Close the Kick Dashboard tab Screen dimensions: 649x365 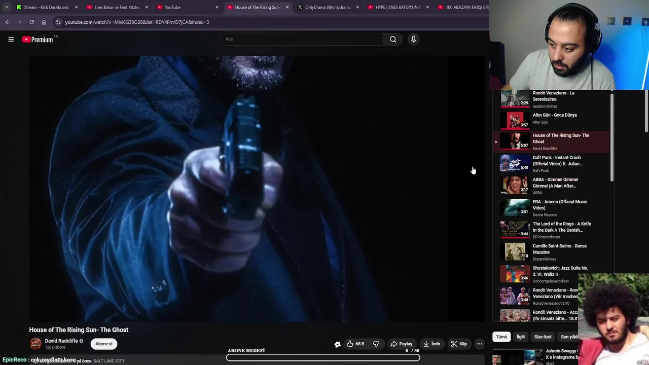[76, 7]
